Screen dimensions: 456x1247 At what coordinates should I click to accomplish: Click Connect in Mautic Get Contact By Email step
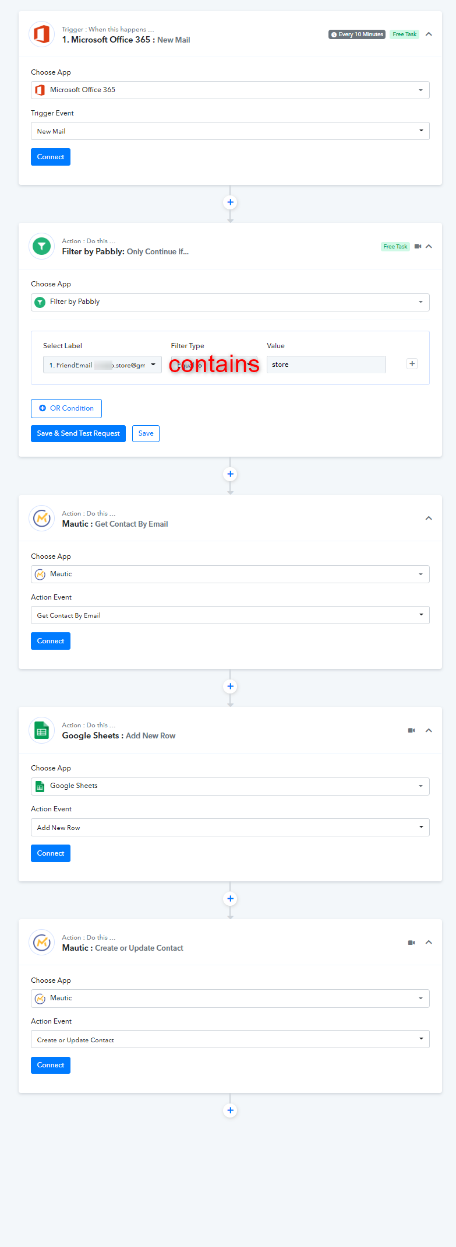point(51,641)
